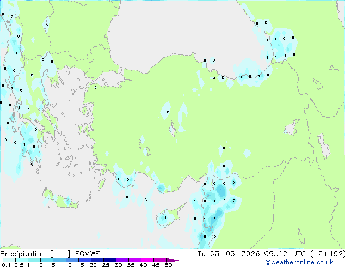The image size is (345, 267).
Task: Select the 5–10 mm legend color box
Action: click(x=59, y=260)
